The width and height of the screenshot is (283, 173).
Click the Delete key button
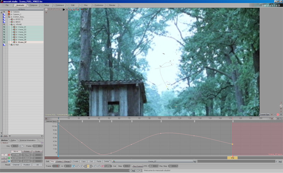click(x=106, y=161)
